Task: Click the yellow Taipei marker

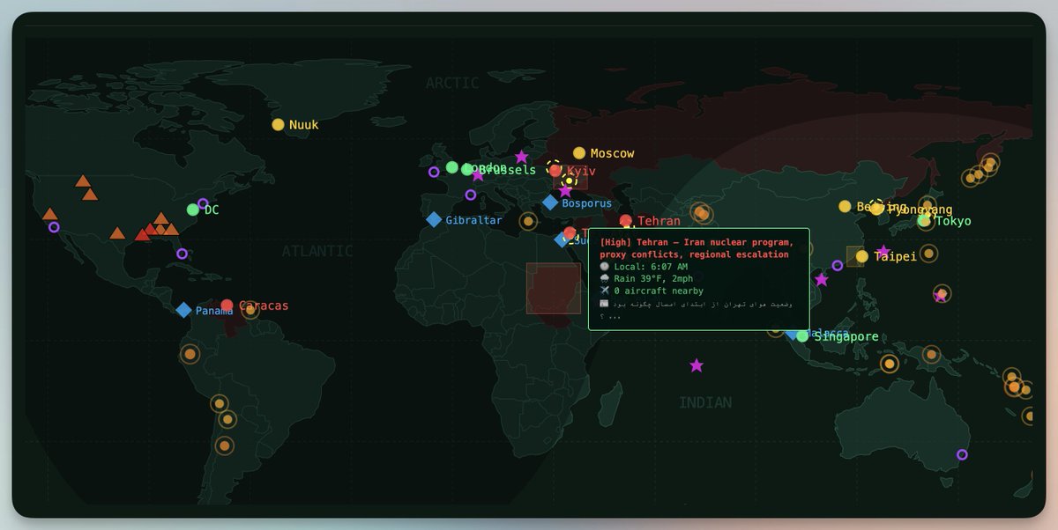Action: pos(862,256)
